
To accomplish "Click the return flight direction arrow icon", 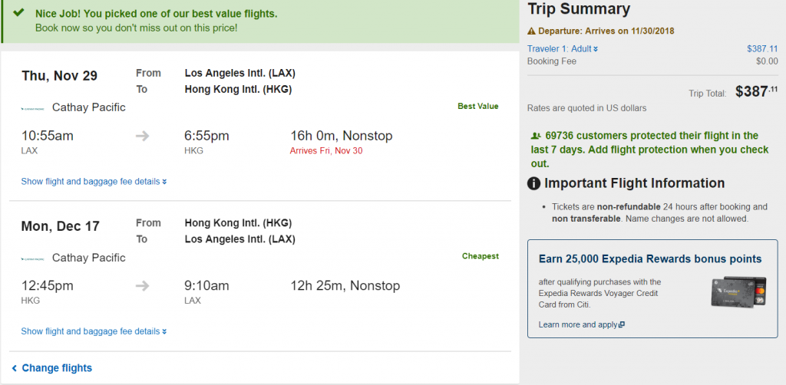I will tap(143, 286).
